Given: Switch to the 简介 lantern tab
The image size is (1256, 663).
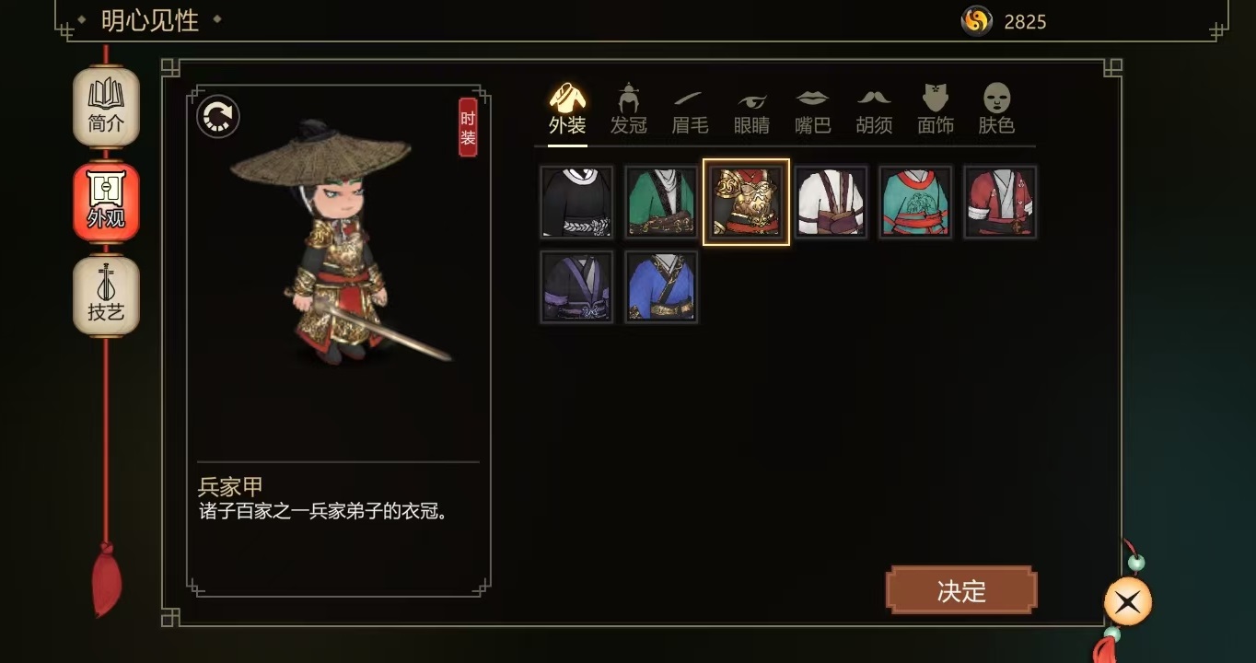Looking at the screenshot, I should 106,107.
